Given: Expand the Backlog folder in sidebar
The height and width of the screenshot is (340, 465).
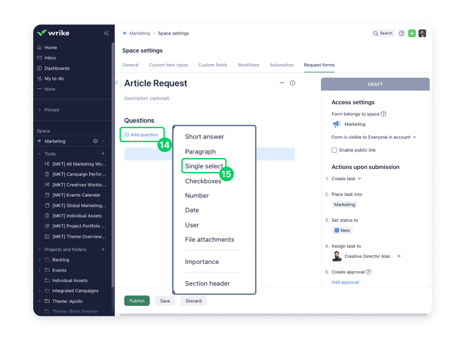Looking at the screenshot, I should coord(40,260).
